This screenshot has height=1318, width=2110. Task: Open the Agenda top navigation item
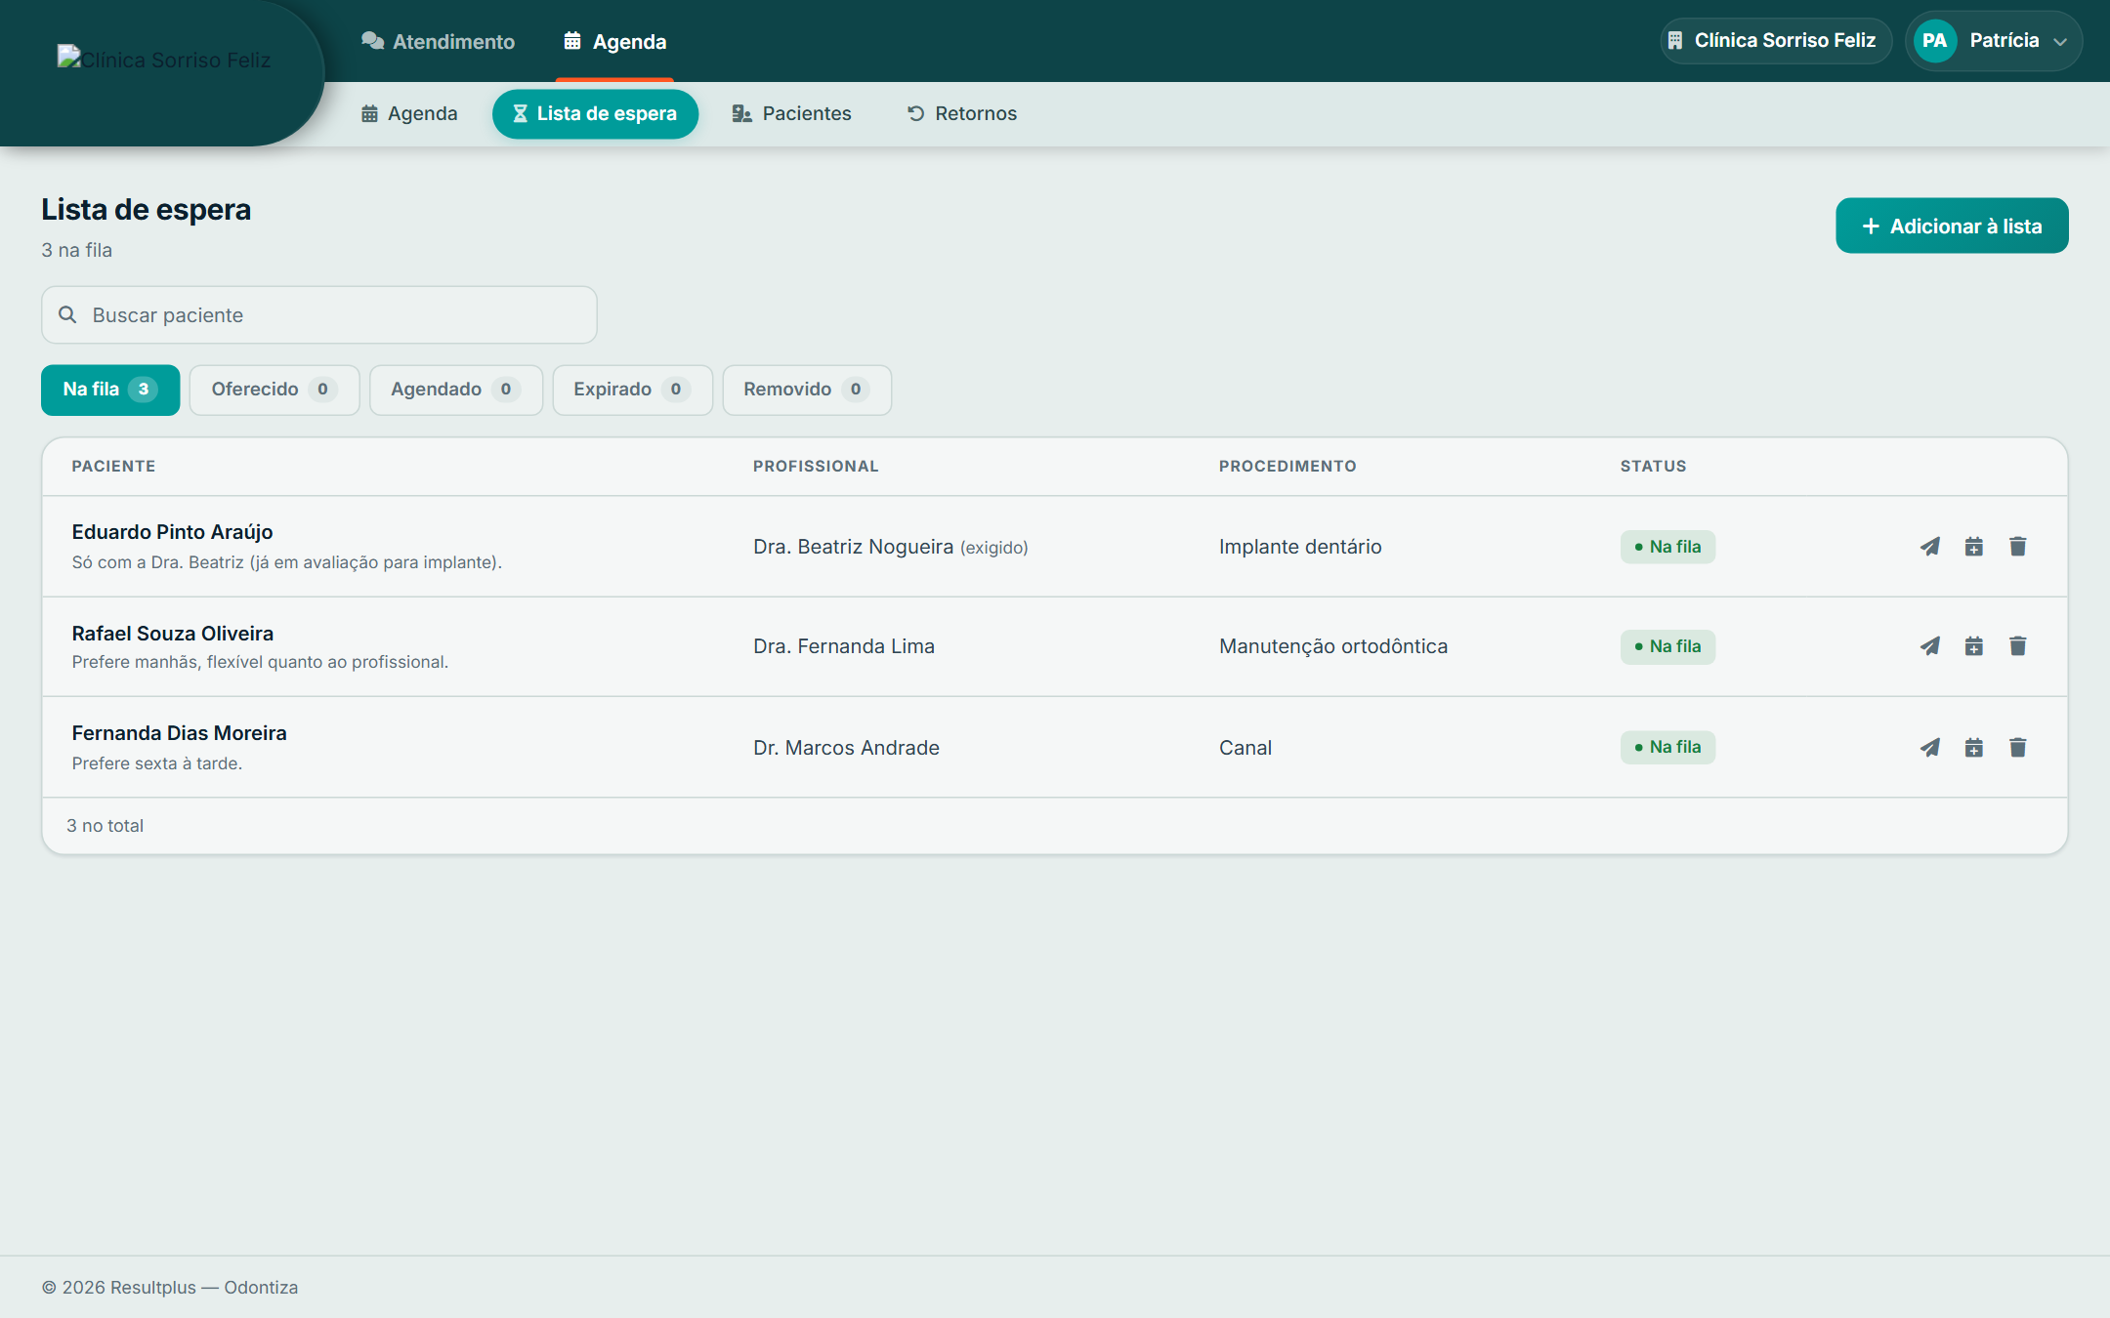pos(615,41)
